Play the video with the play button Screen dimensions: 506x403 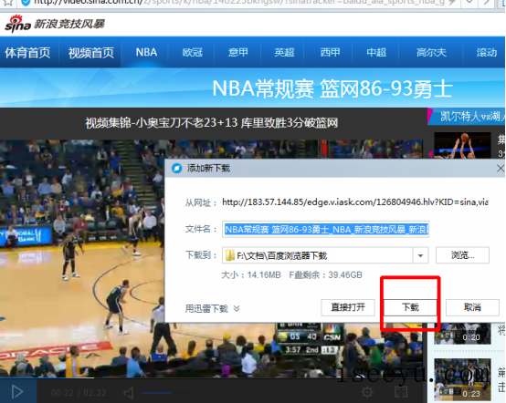(x=17, y=392)
